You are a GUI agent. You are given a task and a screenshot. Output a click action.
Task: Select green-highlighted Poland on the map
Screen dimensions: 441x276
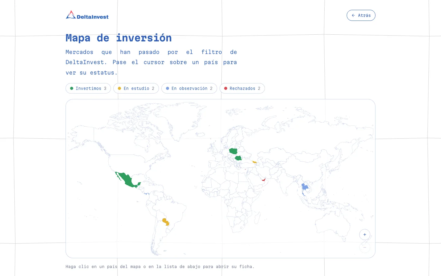233,151
